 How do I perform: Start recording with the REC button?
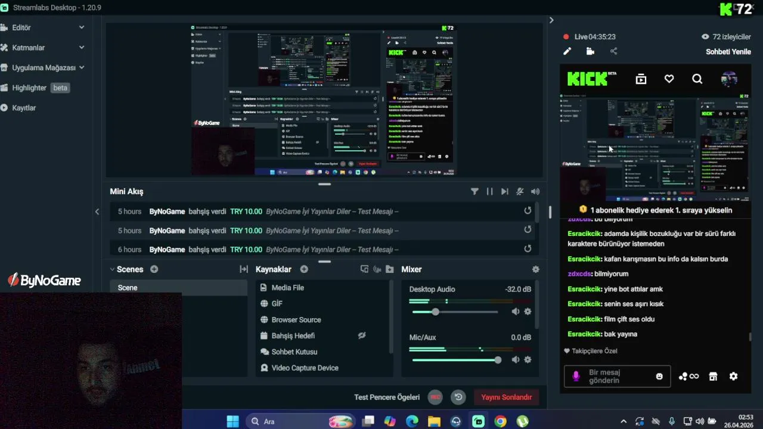[x=435, y=397]
